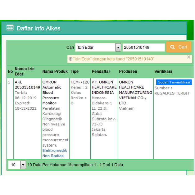Image resolution: width=195 pixels, height=195 pixels.
Task: Click the AKL 20501510149 license number cell
Action: coord(27,85)
